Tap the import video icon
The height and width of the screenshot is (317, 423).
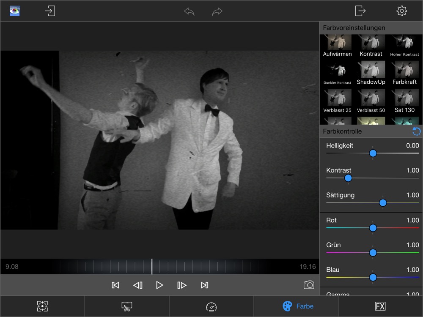[50, 11]
